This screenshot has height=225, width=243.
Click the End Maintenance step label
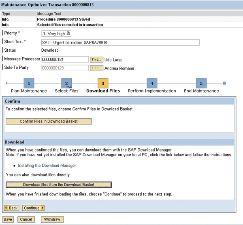(201, 91)
